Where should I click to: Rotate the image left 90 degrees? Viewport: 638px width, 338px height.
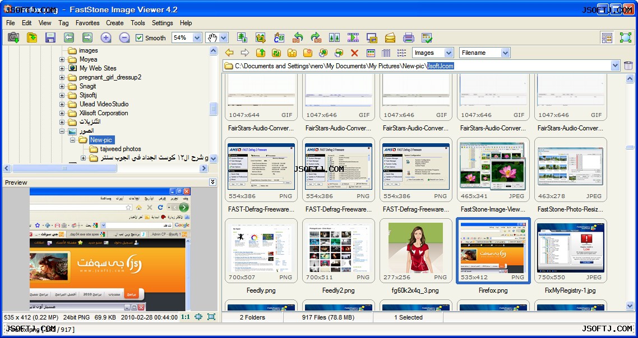click(x=298, y=38)
